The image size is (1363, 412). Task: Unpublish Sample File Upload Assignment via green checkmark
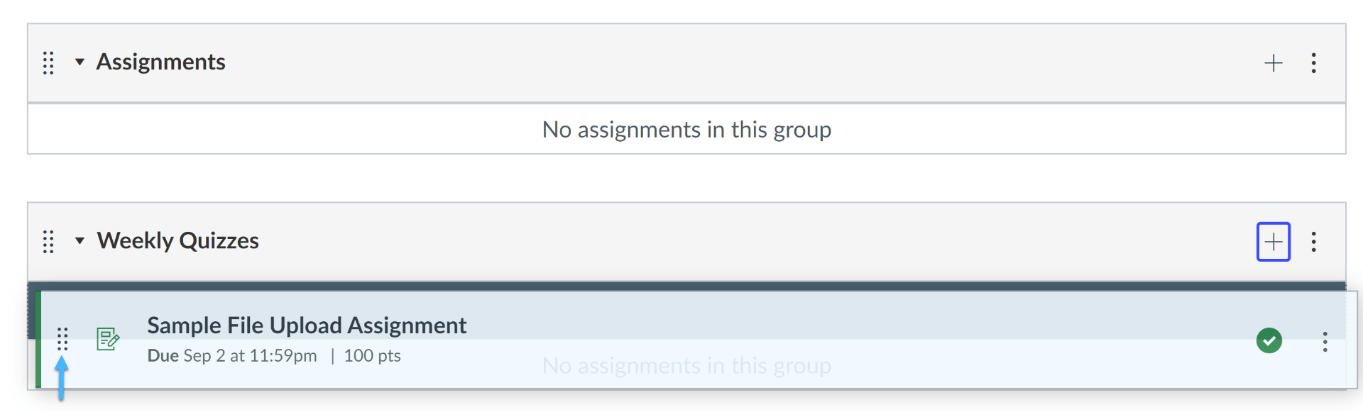click(1269, 341)
